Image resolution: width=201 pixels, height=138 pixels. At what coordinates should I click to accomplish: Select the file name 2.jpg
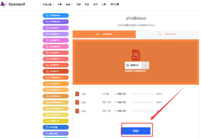click(83, 102)
